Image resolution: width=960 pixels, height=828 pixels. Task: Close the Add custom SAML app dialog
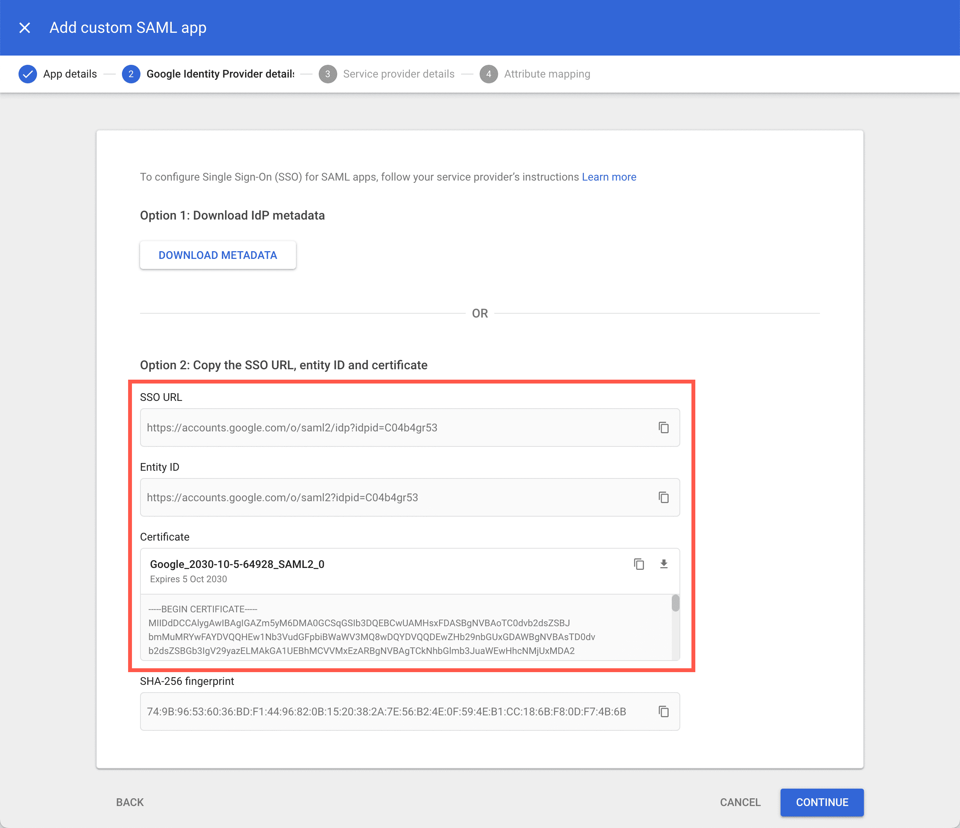point(25,27)
